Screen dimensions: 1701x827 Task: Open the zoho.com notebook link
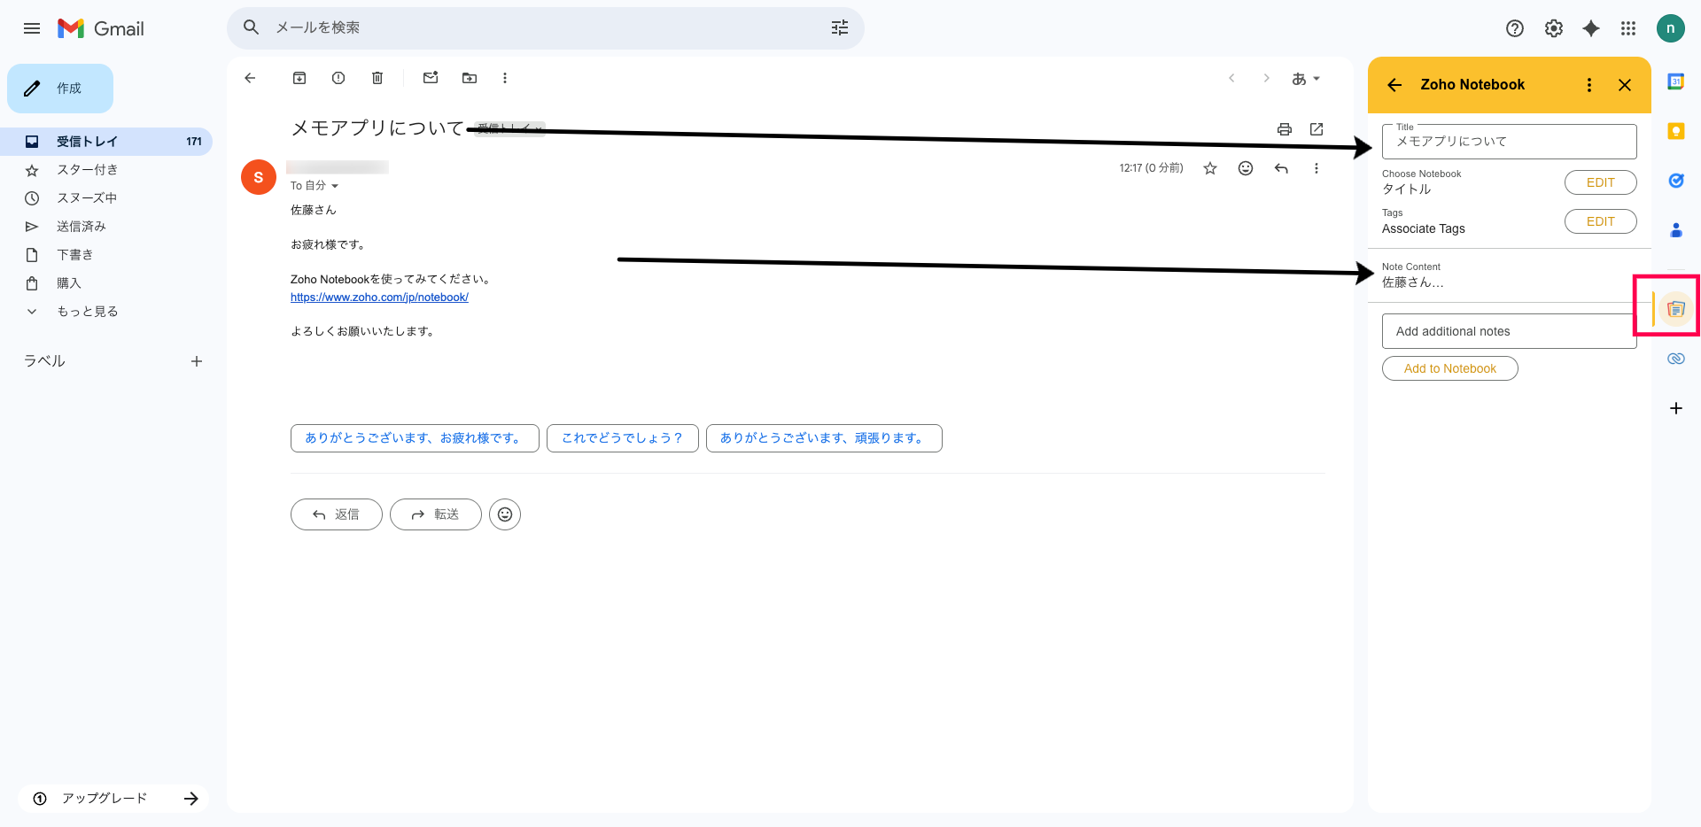point(379,298)
